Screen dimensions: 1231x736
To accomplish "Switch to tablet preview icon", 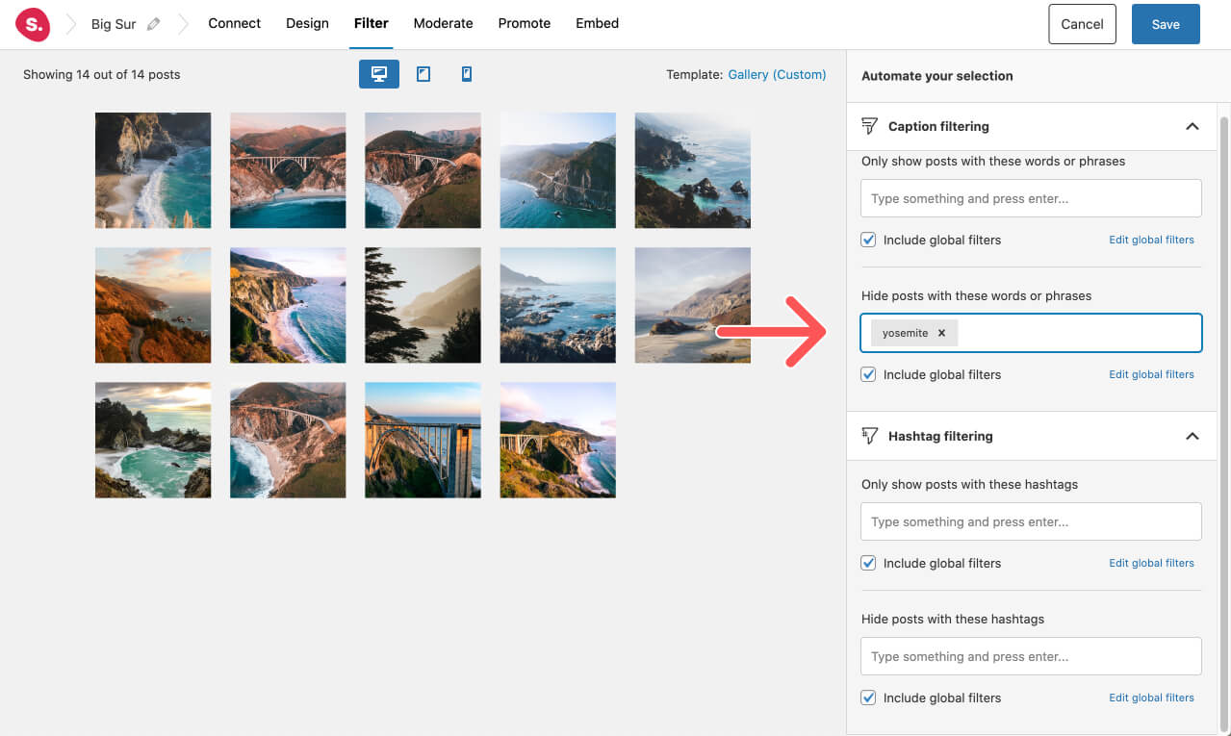I will (x=423, y=74).
